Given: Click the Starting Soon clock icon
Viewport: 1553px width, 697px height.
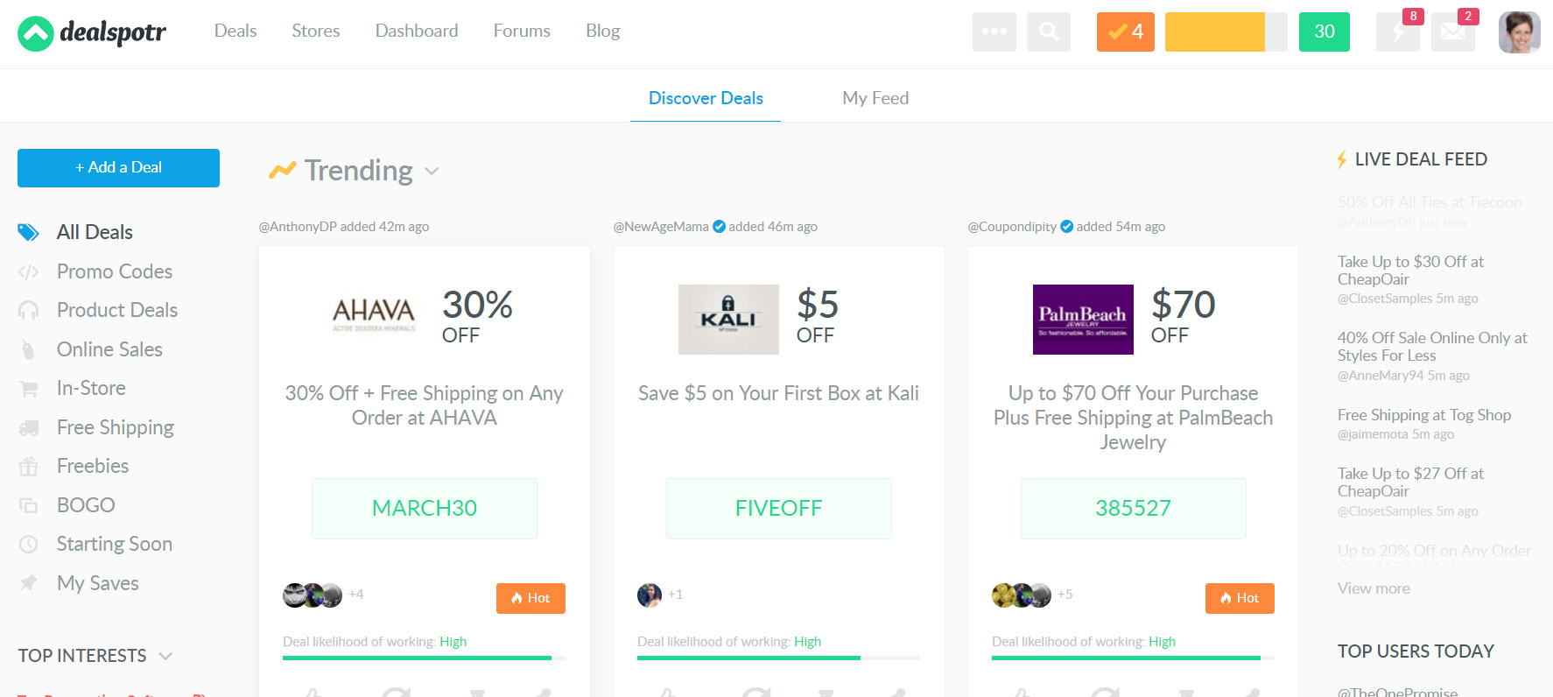Looking at the screenshot, I should click(29, 545).
